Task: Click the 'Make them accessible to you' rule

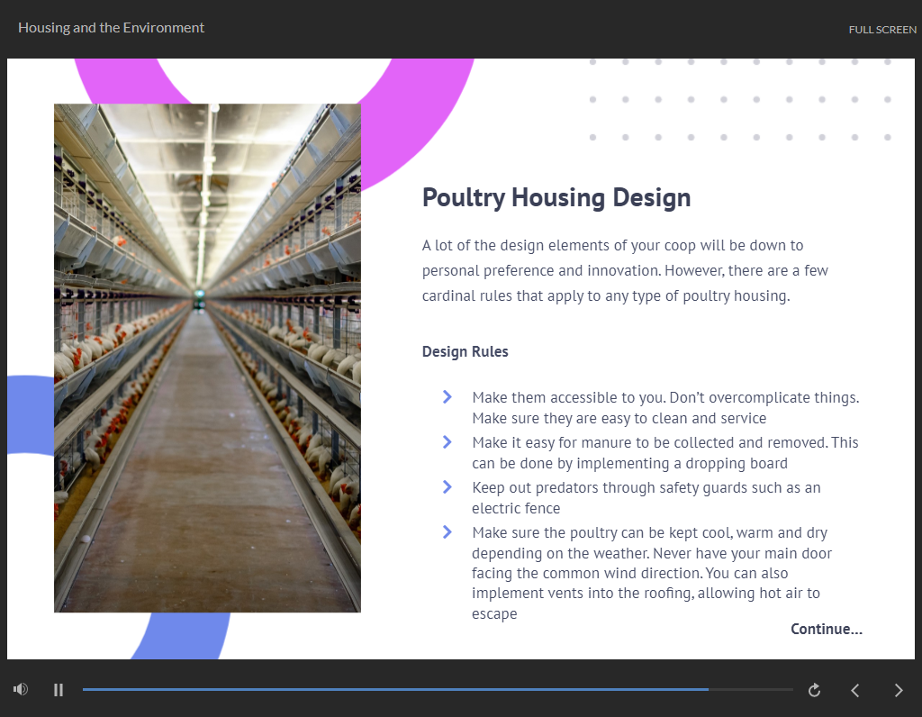Action: (x=665, y=408)
